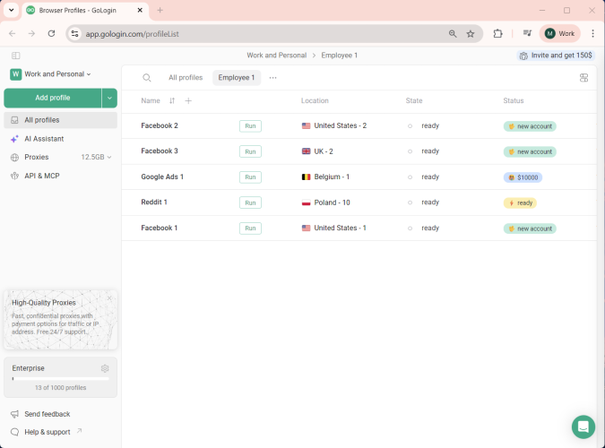Click Belgium - 1 proxy location
The height and width of the screenshot is (448, 605).
(325, 177)
